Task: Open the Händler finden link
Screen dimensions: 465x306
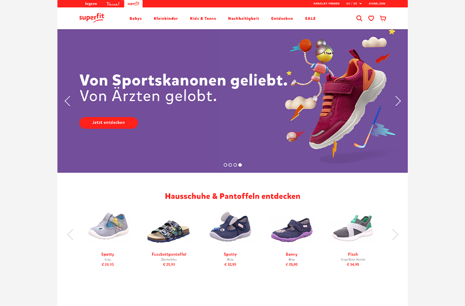Action: click(326, 4)
